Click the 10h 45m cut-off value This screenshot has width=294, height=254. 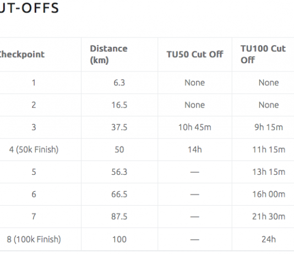pyautogui.click(x=195, y=128)
